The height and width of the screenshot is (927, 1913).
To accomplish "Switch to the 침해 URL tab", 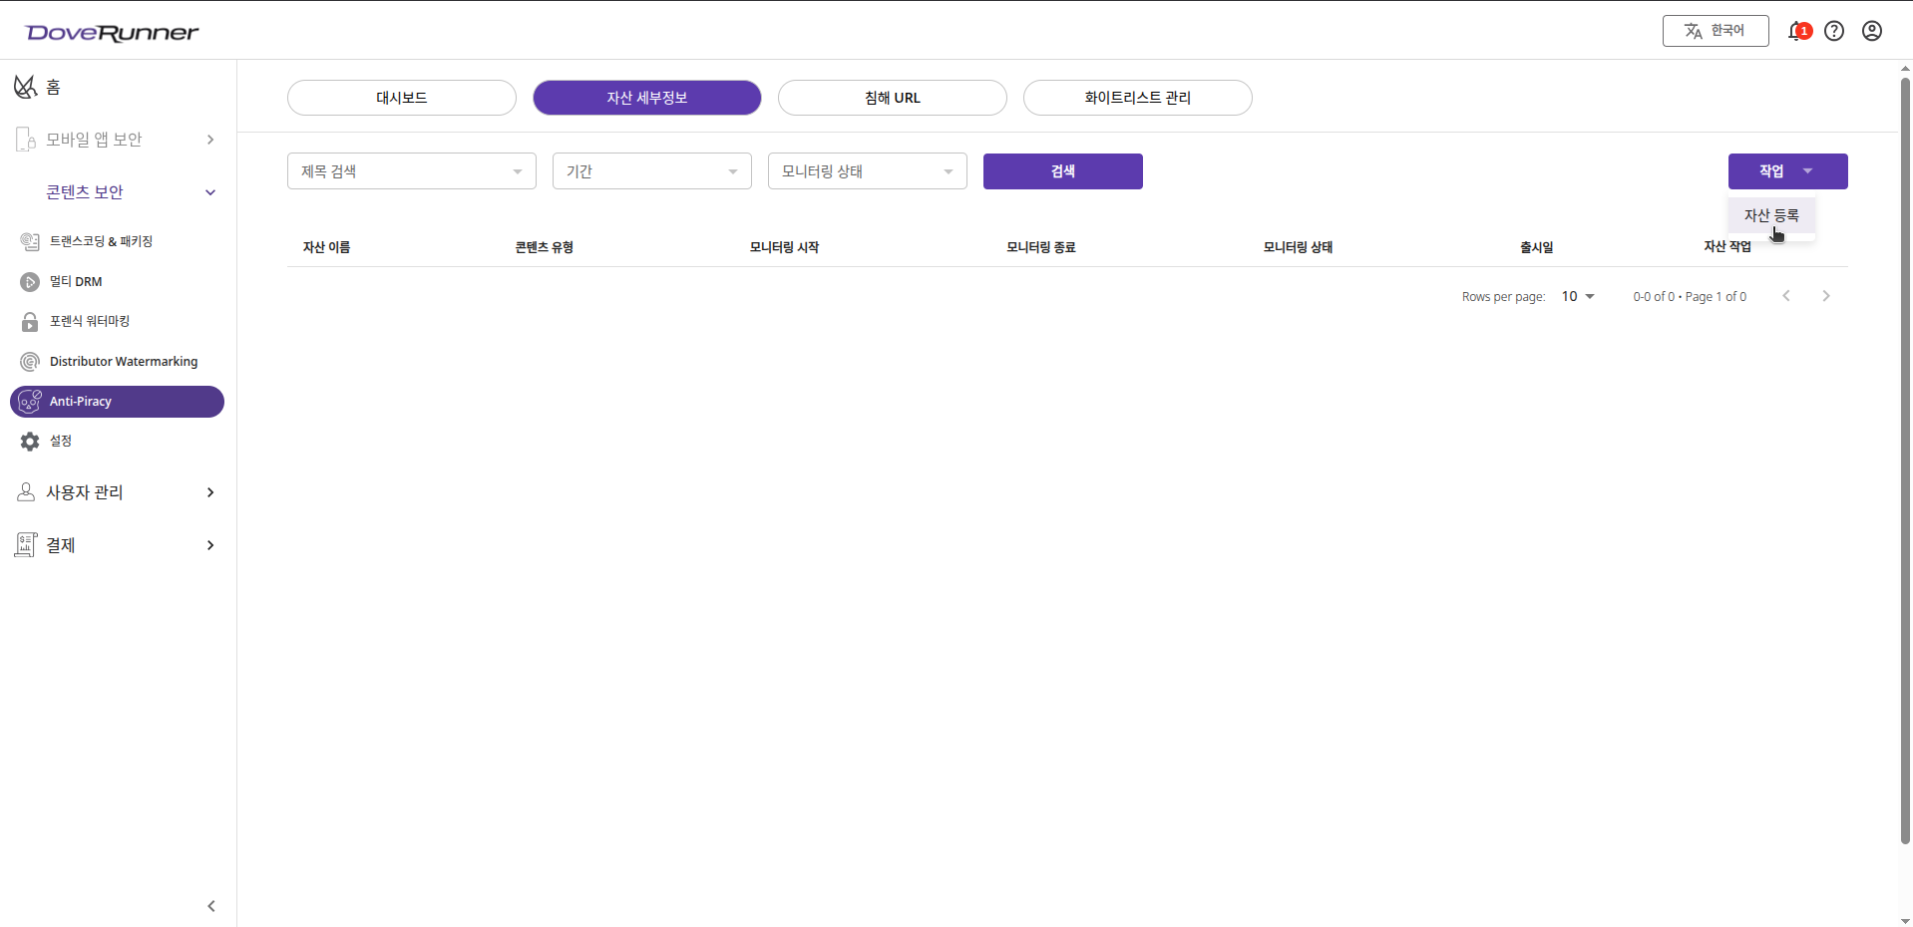I will 892,97.
